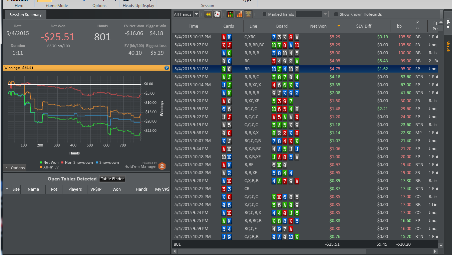Click the playing cards and dice icon
The image size is (452, 255).
pos(217,14)
